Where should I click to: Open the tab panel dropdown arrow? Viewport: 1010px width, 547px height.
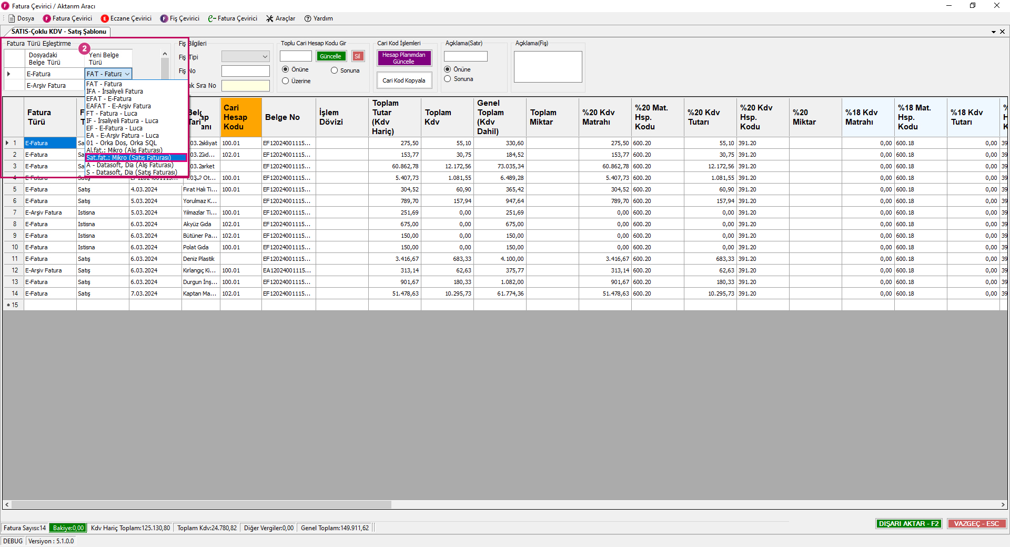tap(993, 32)
